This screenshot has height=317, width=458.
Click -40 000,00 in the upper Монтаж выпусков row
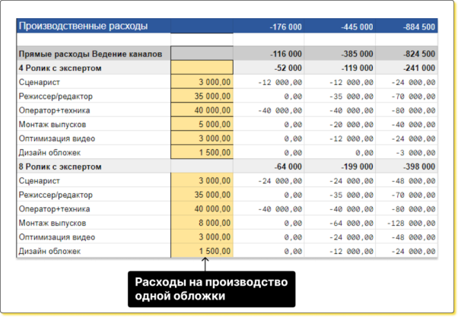[414, 125]
